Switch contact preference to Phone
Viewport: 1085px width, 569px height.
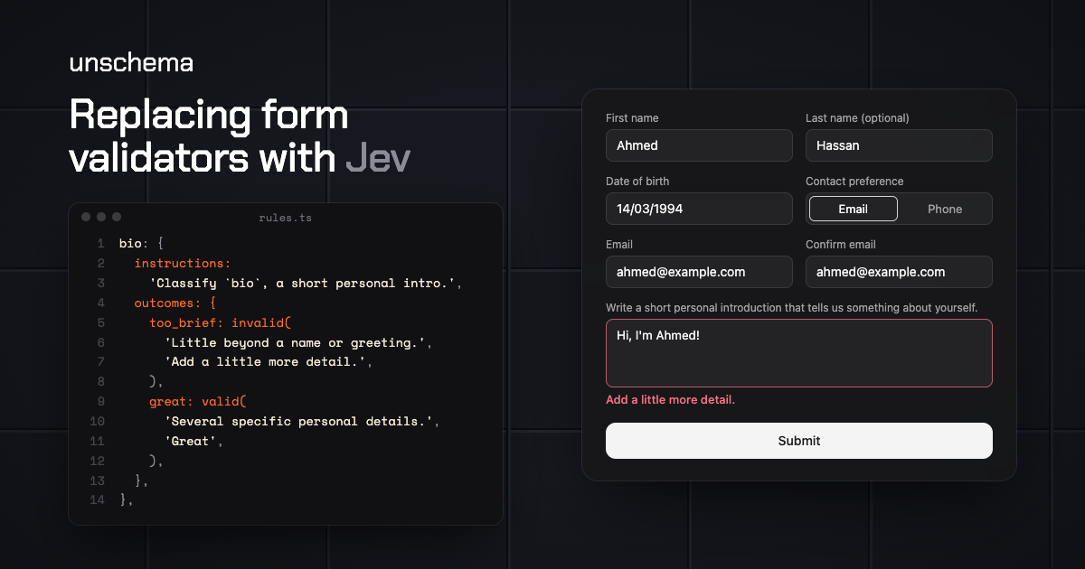tap(945, 209)
